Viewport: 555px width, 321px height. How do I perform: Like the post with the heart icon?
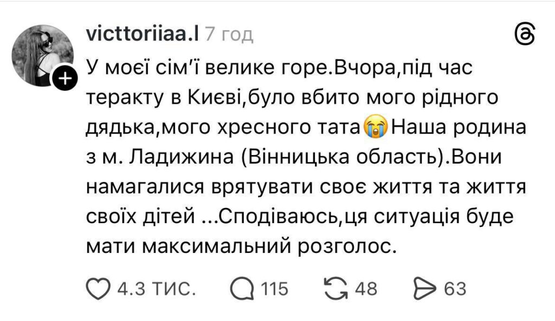pos(98,289)
